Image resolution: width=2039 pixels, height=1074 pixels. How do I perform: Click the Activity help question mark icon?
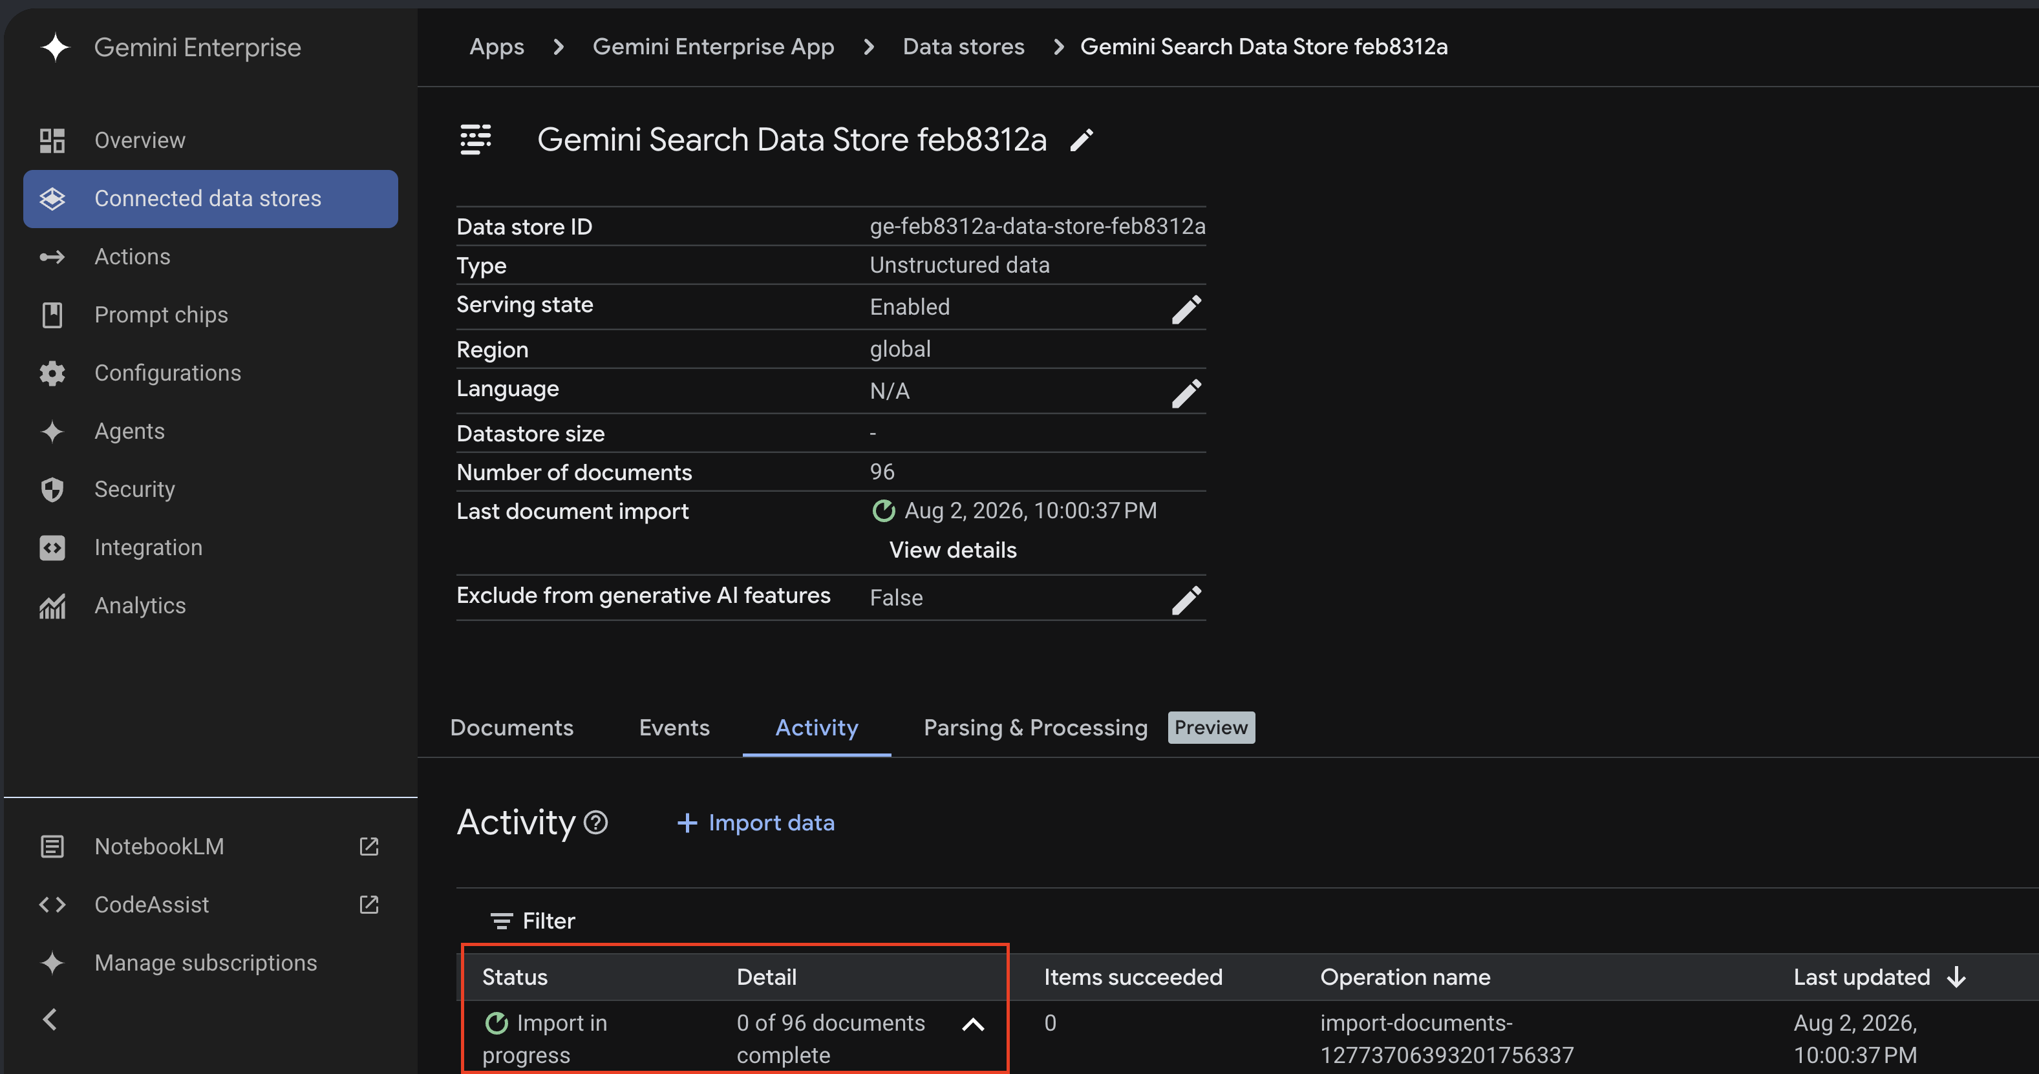coord(595,823)
